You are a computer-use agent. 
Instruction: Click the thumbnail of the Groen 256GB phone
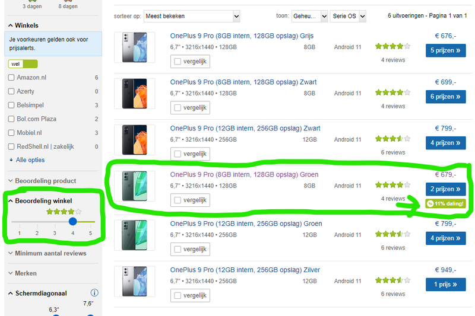tap(135, 235)
